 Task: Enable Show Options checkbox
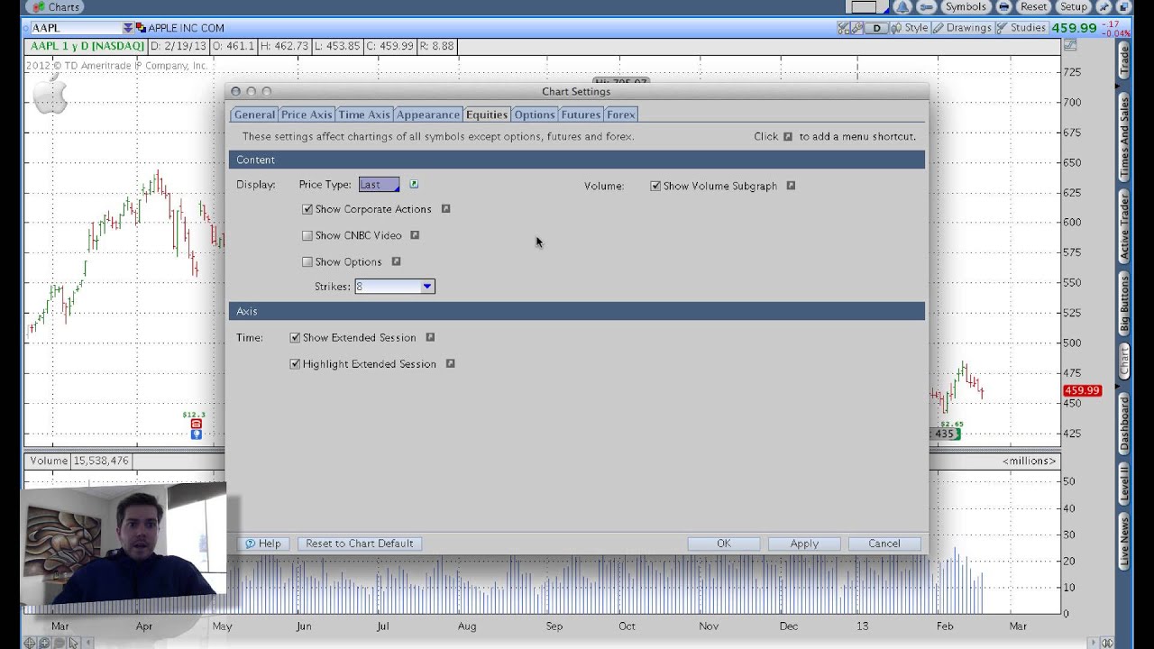point(307,261)
